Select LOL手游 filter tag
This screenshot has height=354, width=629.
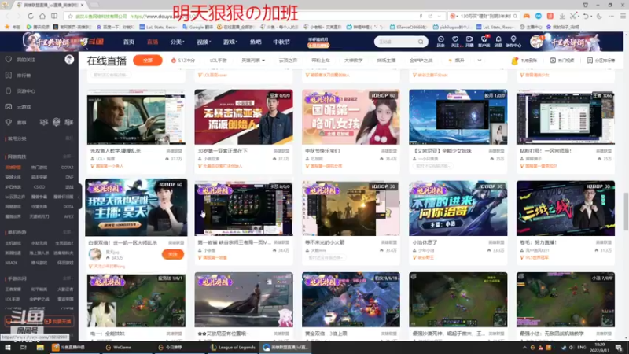[219, 61]
